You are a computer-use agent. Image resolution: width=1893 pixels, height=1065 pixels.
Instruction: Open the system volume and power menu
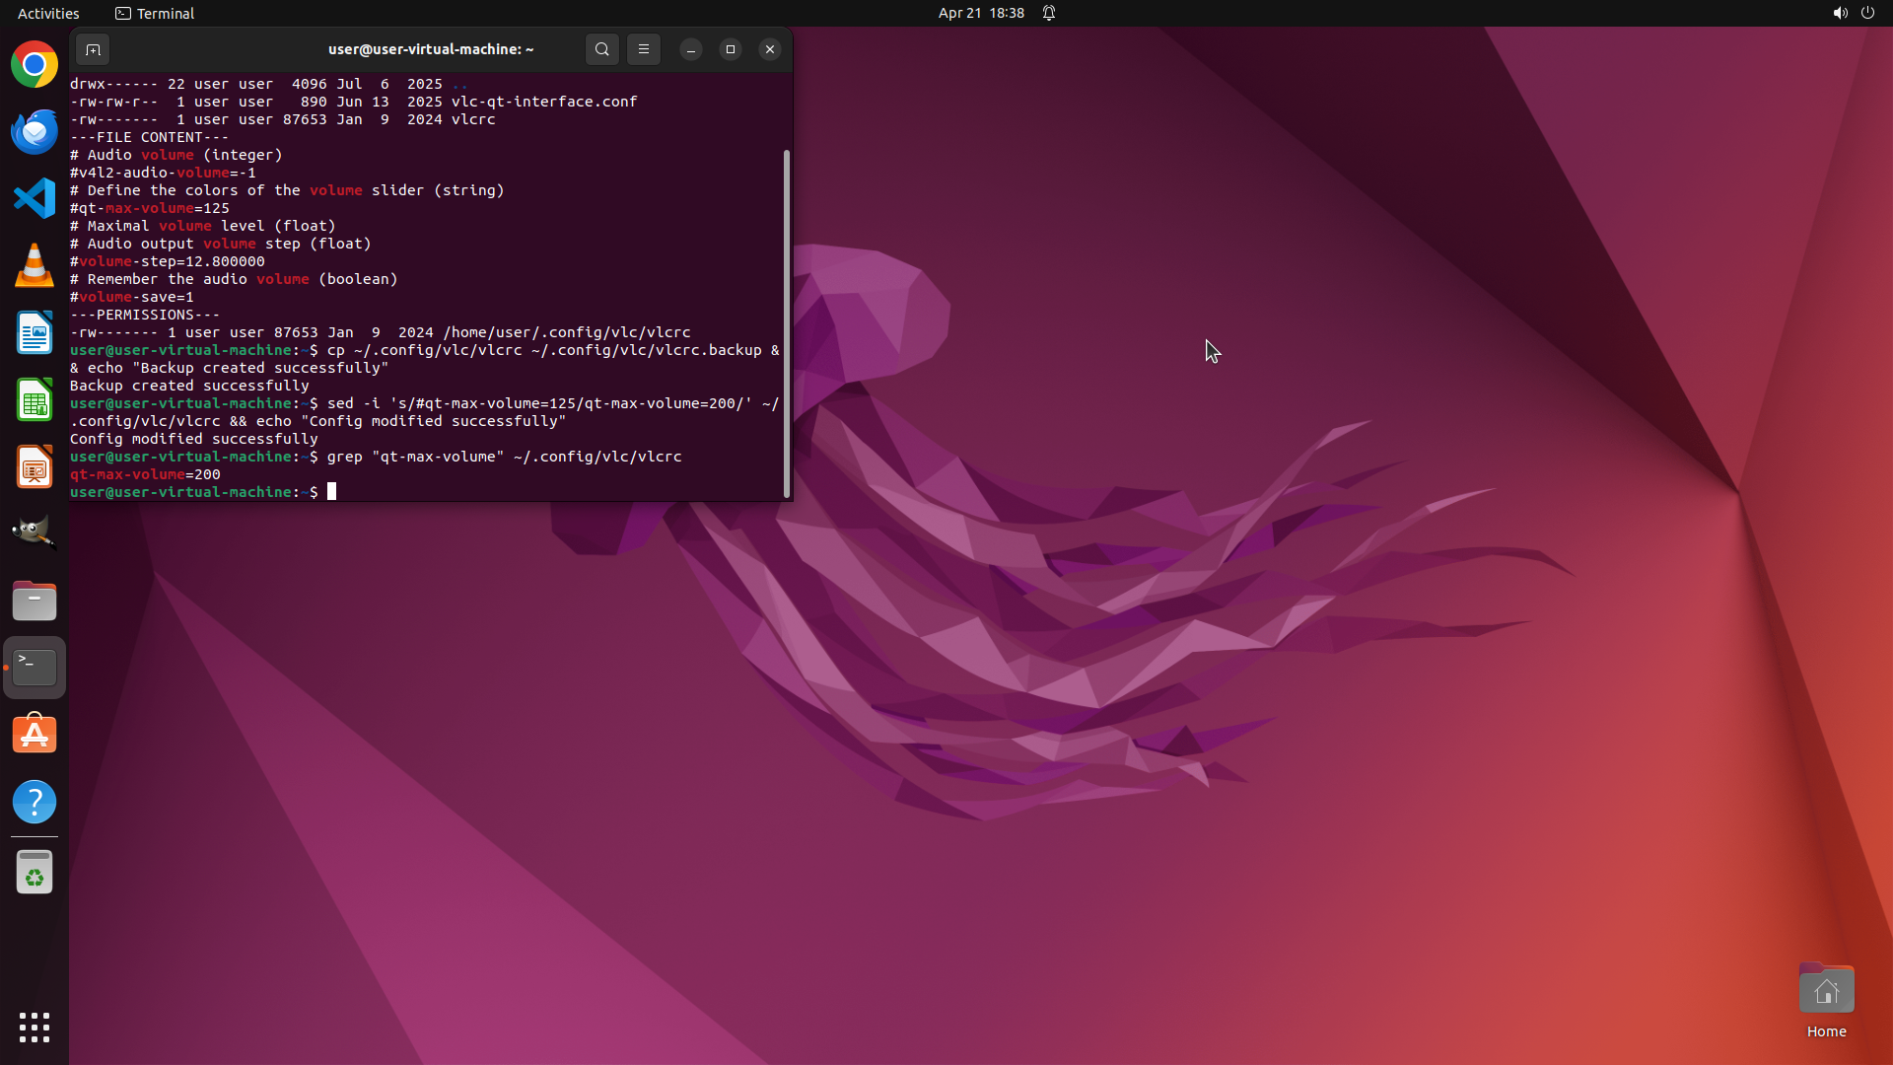click(x=1853, y=13)
